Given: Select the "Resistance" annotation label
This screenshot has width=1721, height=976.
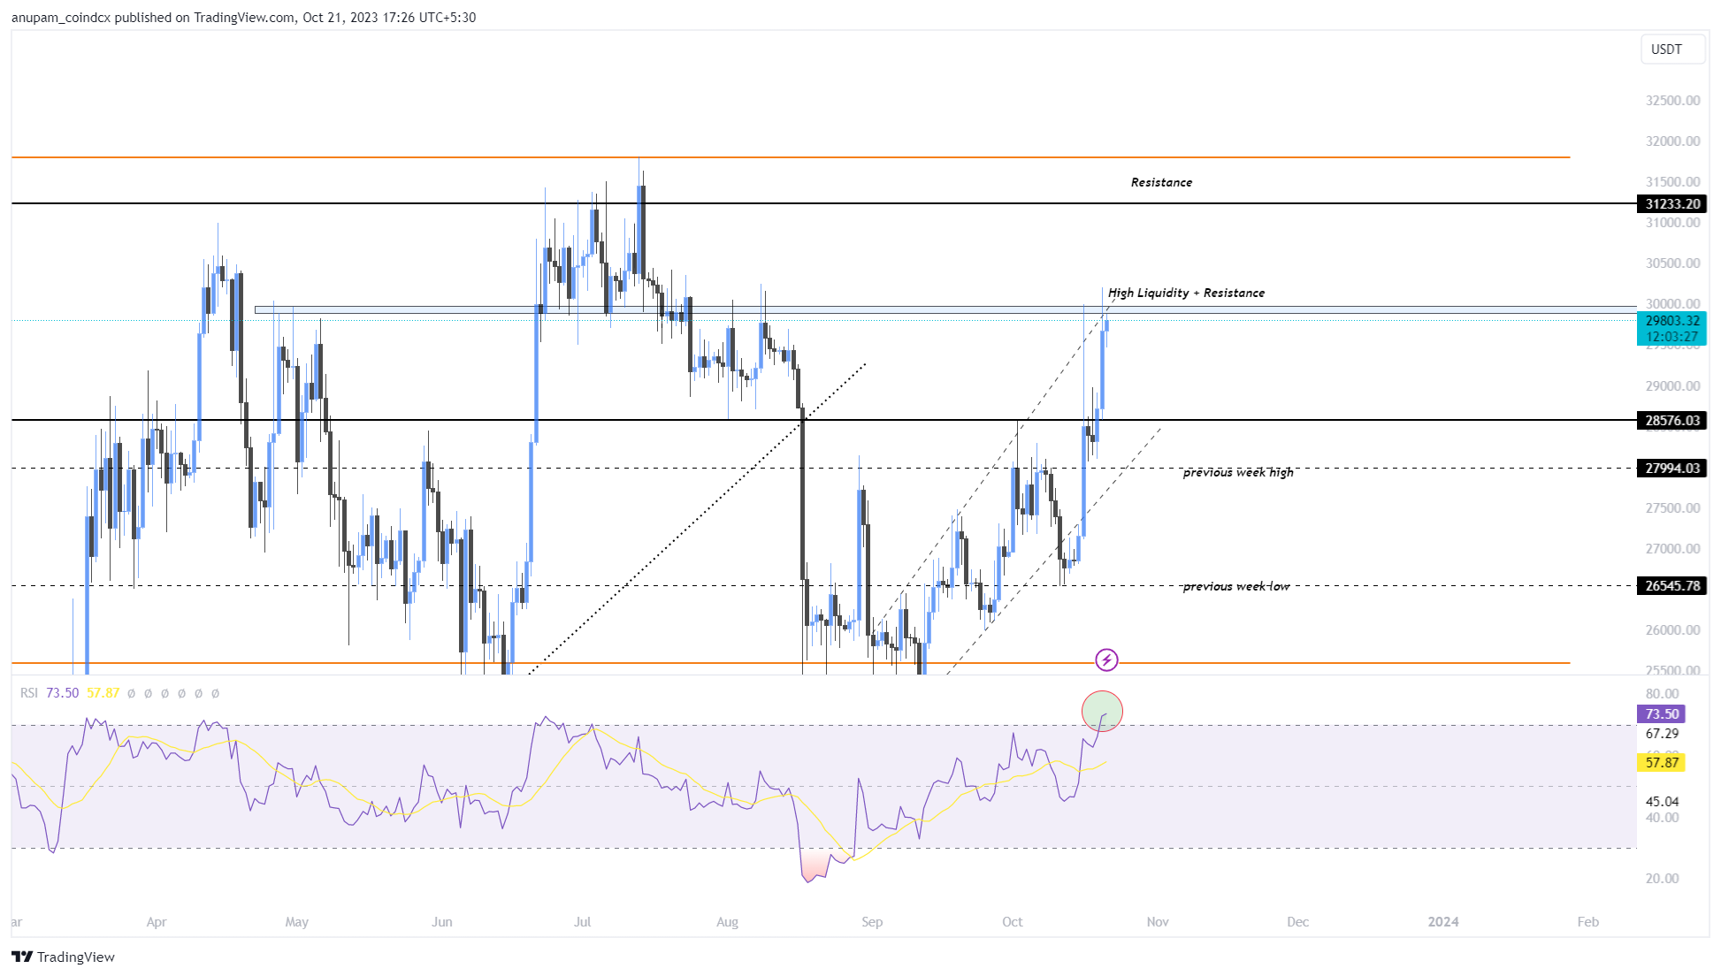Looking at the screenshot, I should (x=1161, y=182).
